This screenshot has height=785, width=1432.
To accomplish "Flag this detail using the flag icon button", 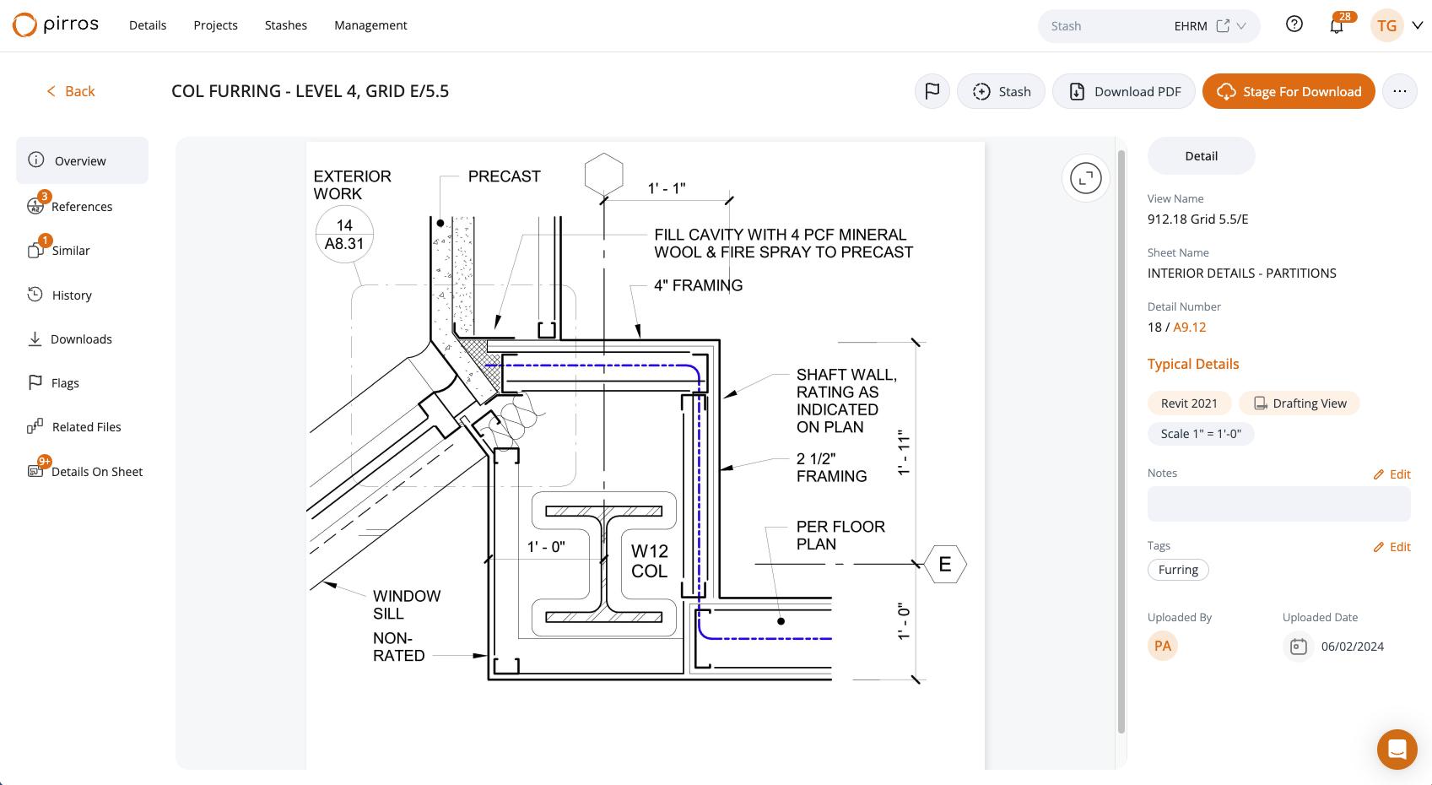I will click(x=932, y=91).
